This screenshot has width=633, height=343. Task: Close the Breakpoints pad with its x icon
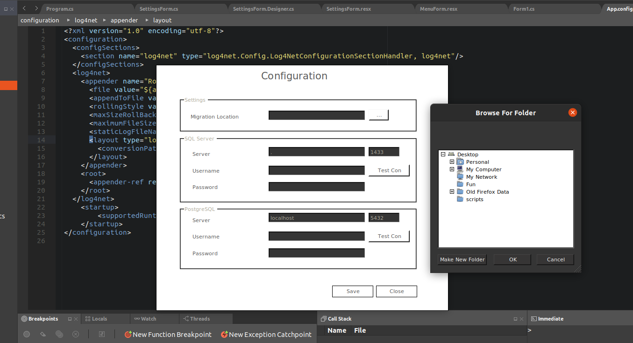pyautogui.click(x=77, y=319)
